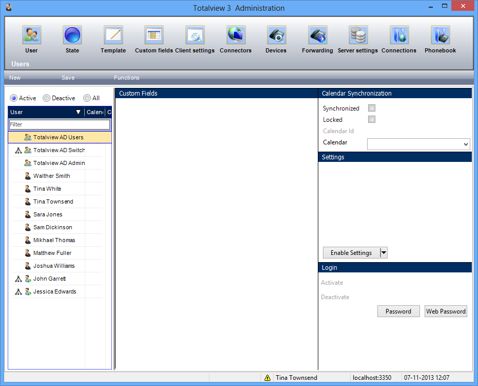The image size is (478, 386).
Task: Open the Connectors globe icon
Action: 236,35
